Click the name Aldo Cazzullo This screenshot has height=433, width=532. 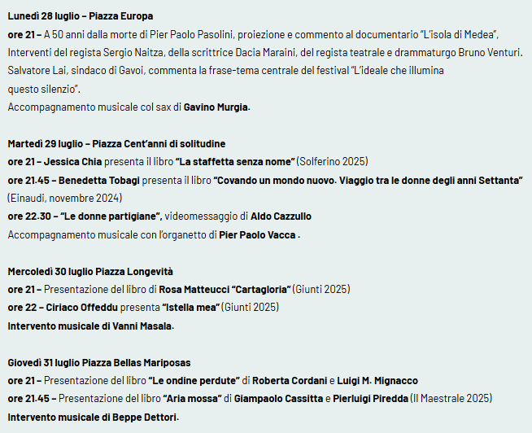point(281,216)
